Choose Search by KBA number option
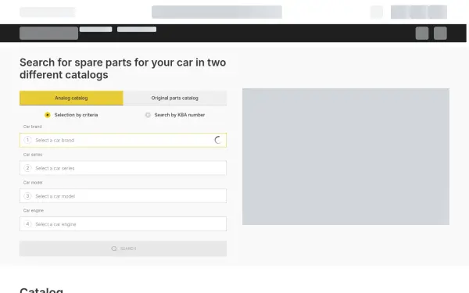The width and height of the screenshot is (469, 293). point(148,115)
